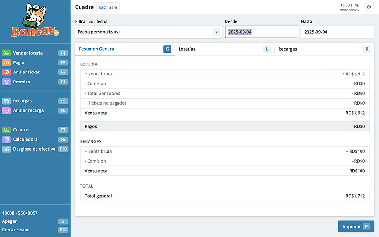Click the Total general RD$1,712 value
This screenshot has height=237, width=379.
(355, 196)
